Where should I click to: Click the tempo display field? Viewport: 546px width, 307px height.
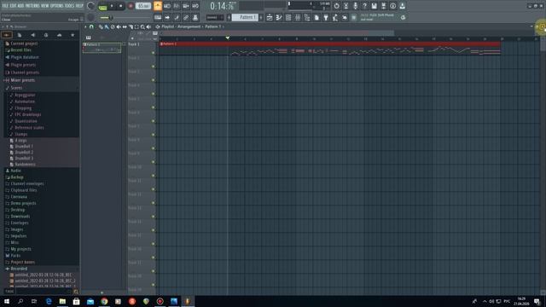coord(143,6)
